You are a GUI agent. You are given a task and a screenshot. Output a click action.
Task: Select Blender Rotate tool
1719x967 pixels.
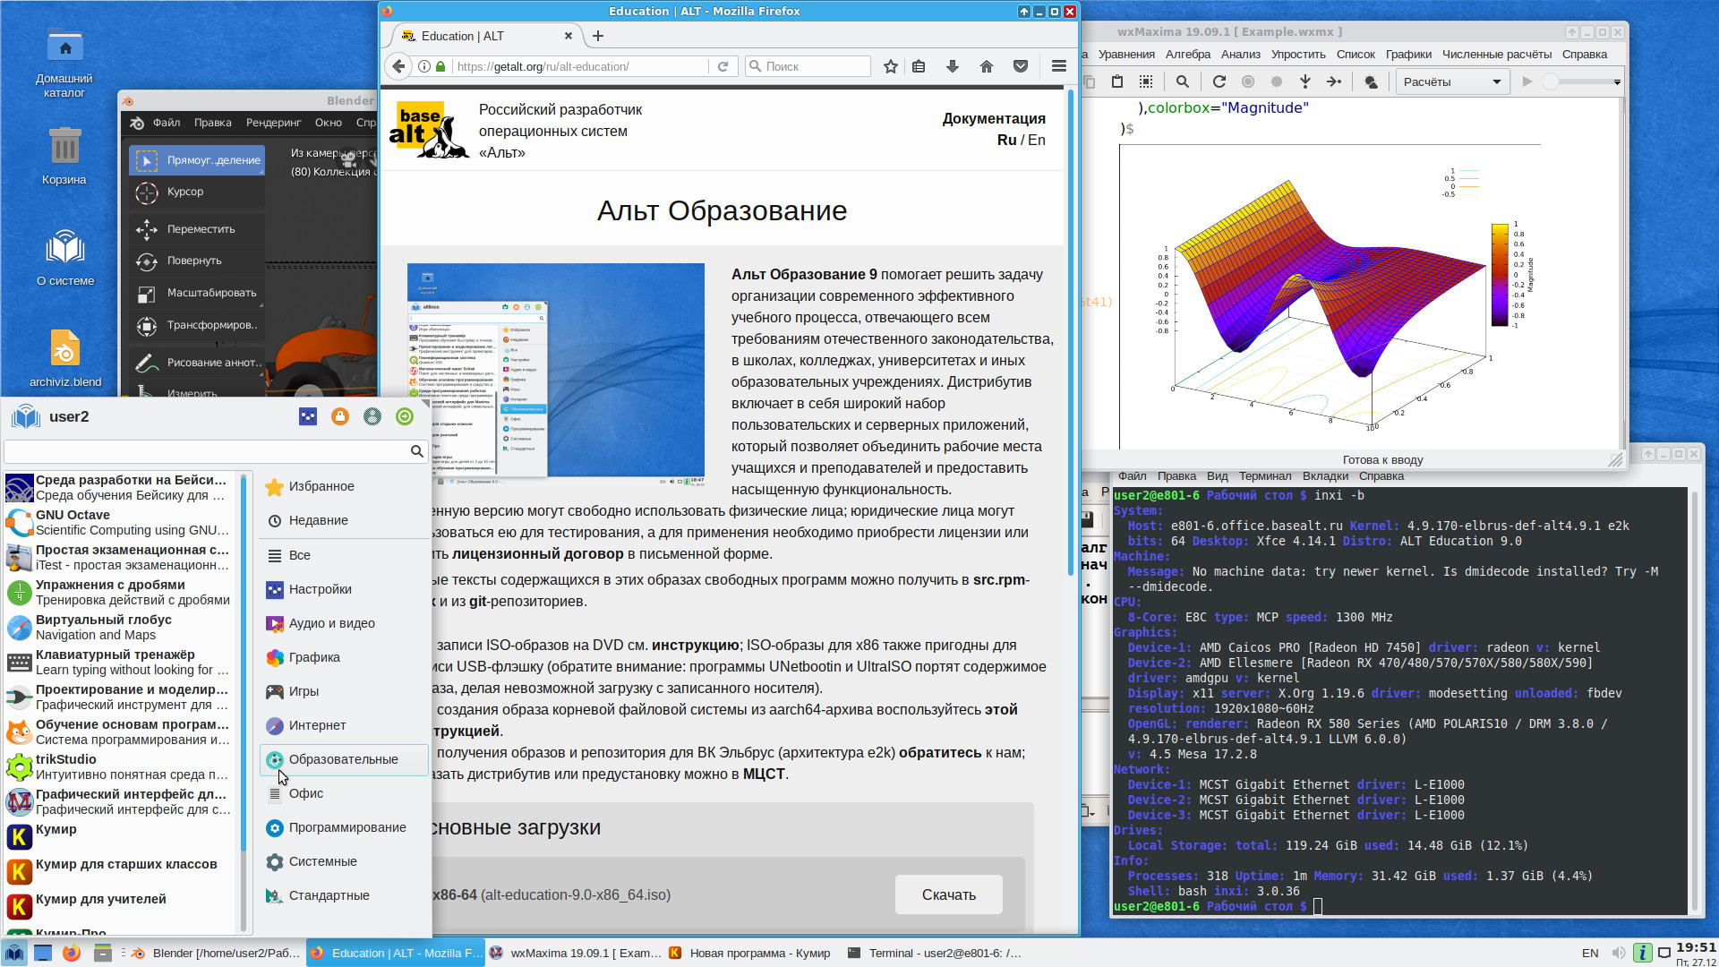point(197,261)
